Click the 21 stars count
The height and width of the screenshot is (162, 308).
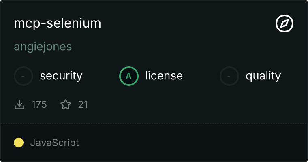(83, 105)
